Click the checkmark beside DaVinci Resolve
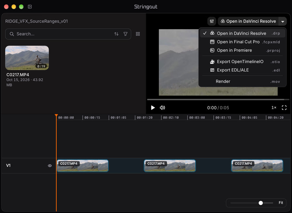 tap(205, 33)
